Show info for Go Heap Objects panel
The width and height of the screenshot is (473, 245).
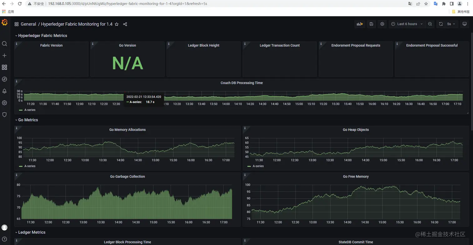point(245,128)
